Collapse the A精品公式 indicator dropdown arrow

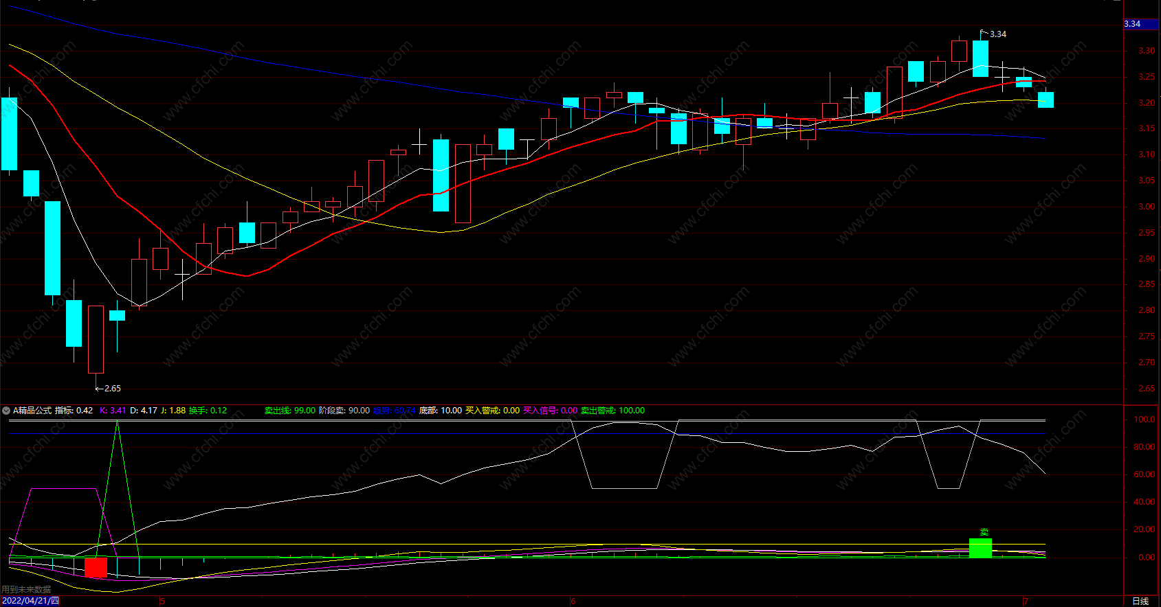coord(6,411)
